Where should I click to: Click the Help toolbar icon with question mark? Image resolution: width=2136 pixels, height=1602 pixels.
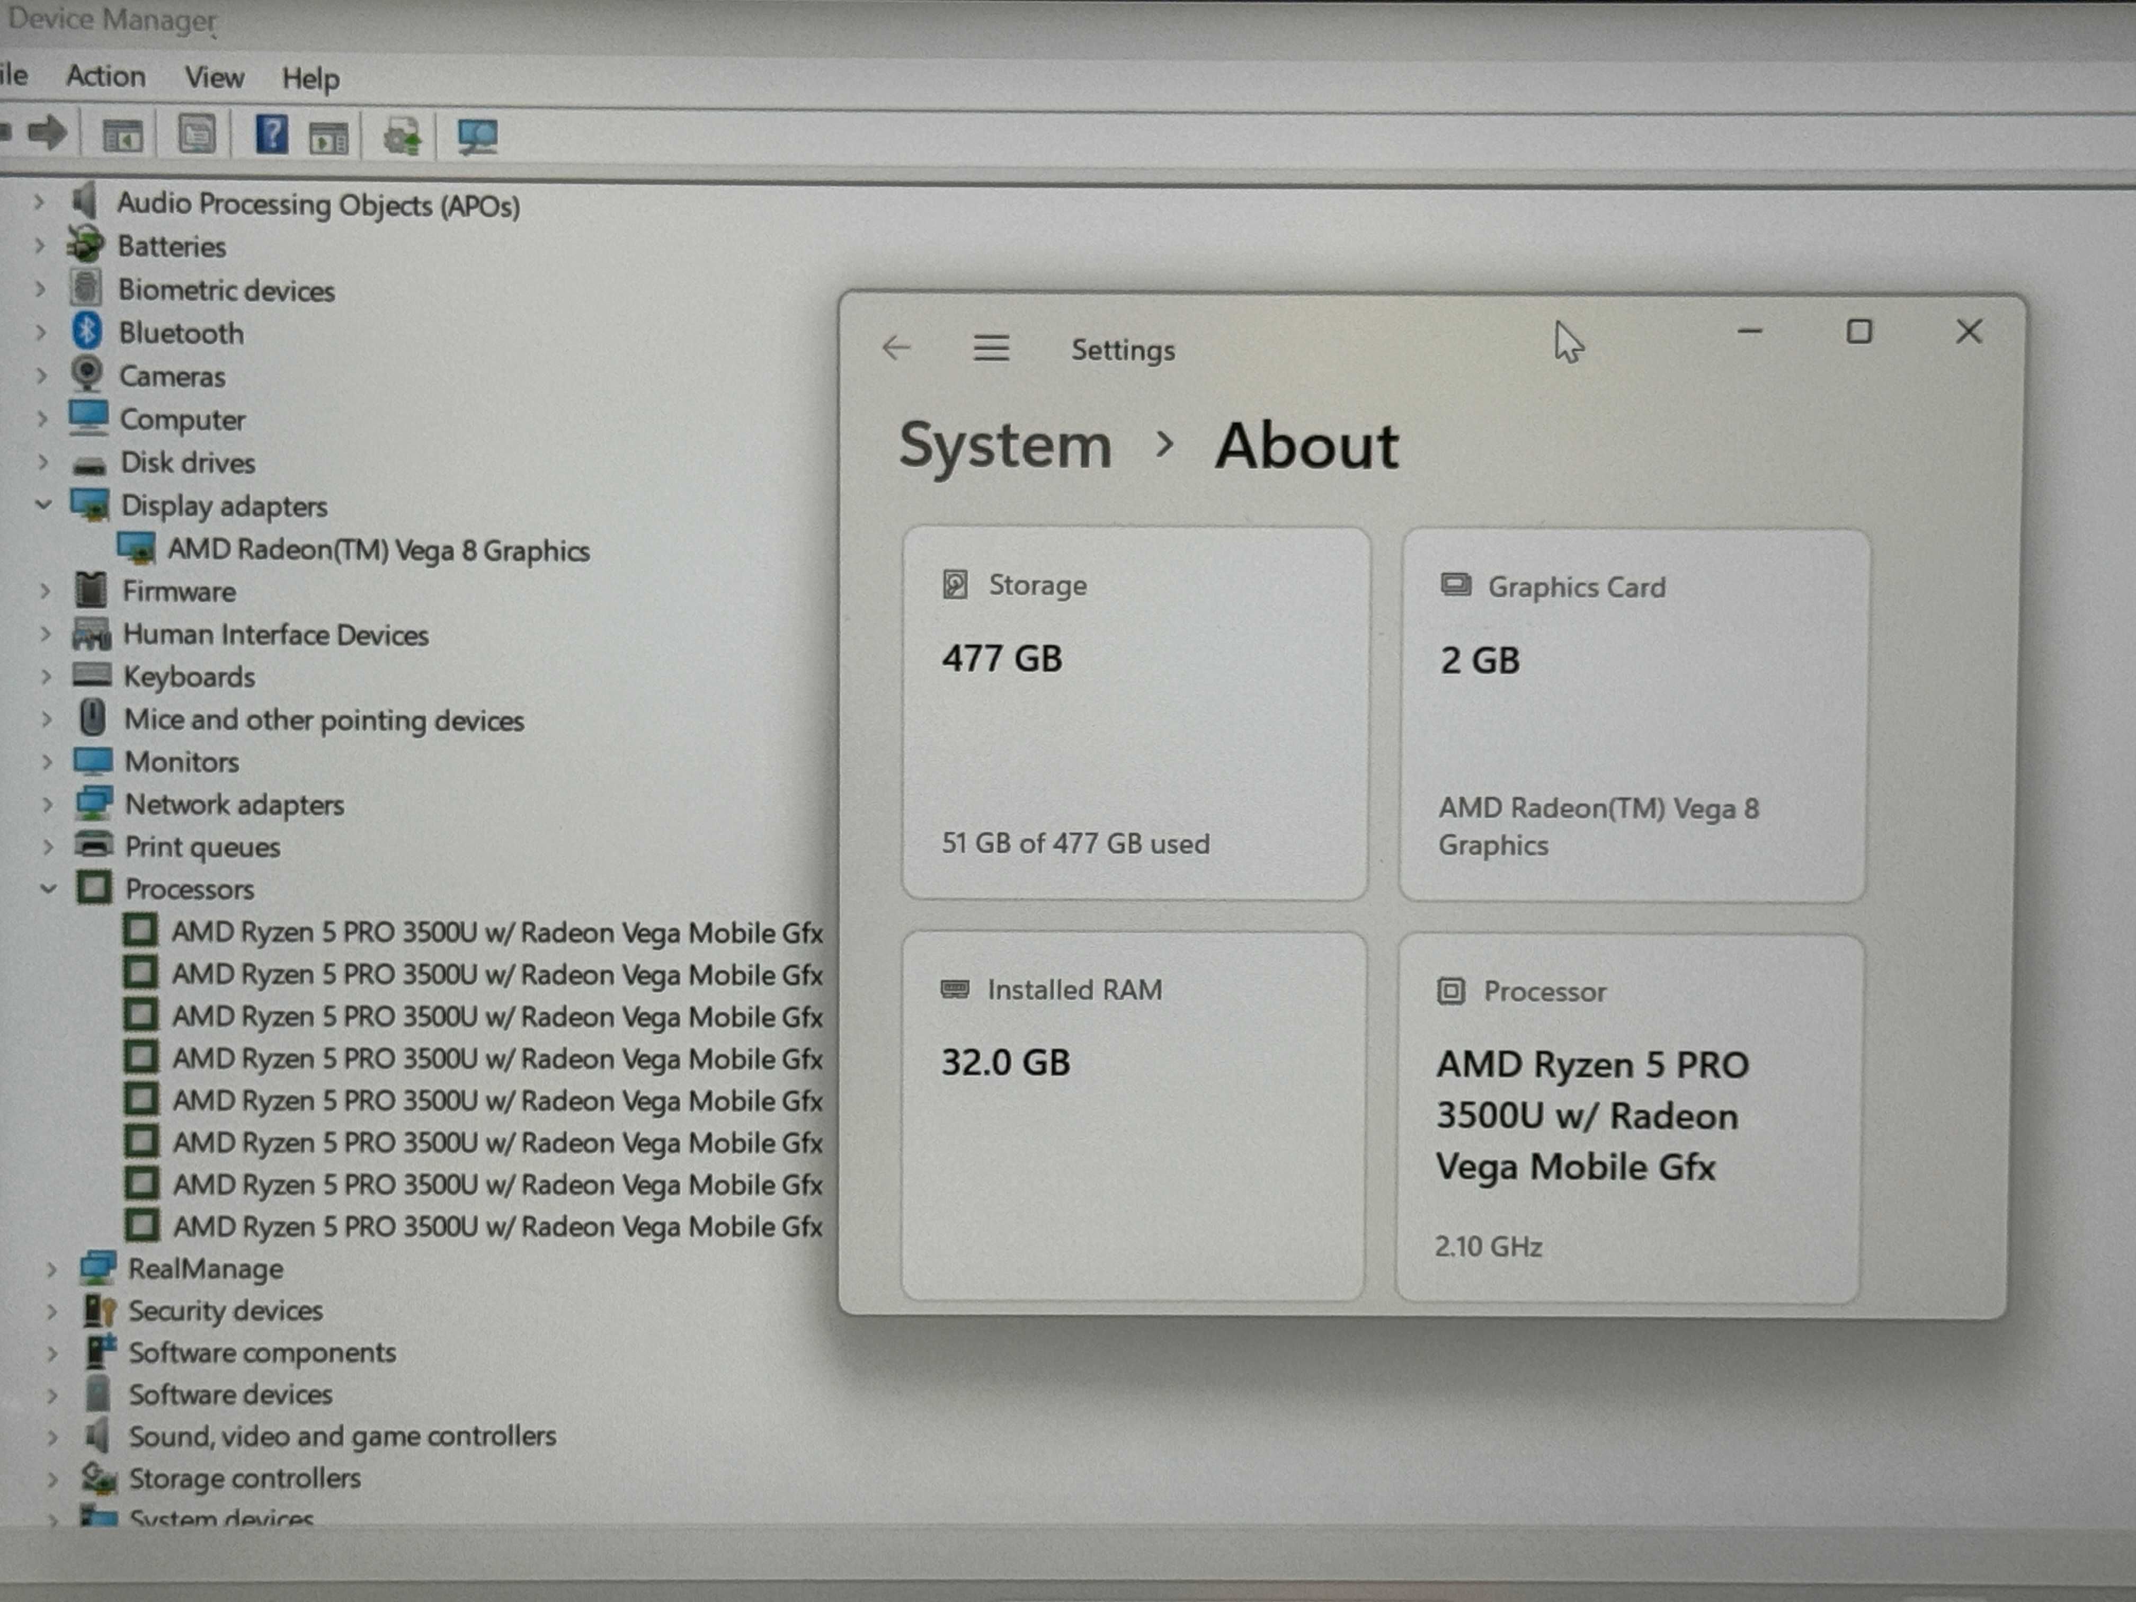pos(271,135)
